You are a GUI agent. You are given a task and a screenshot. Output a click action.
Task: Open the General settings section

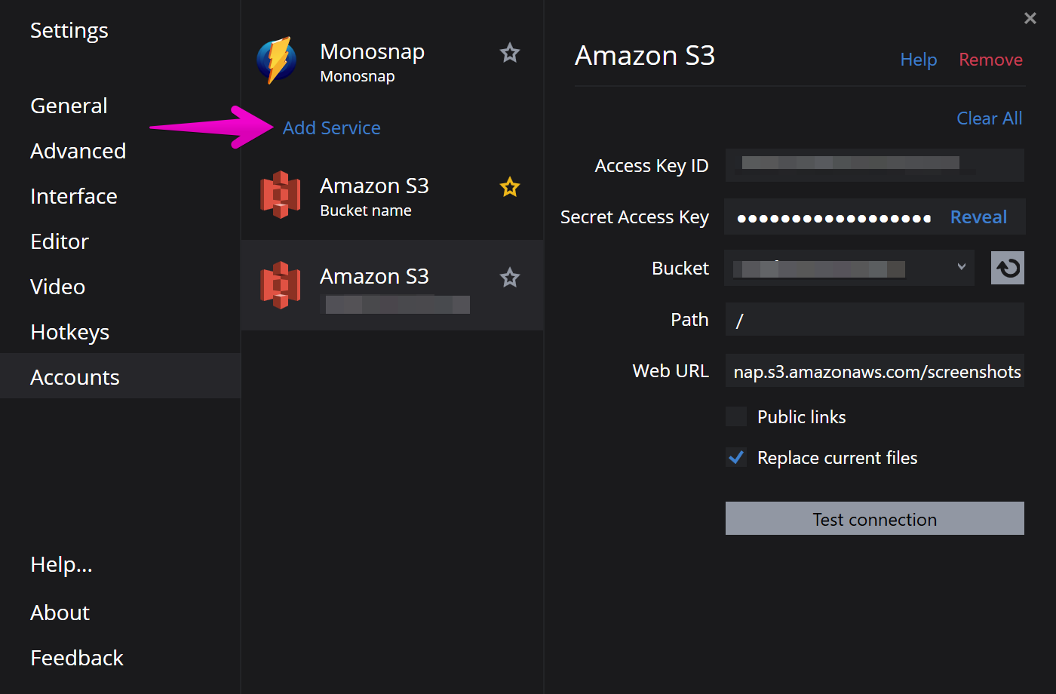point(69,106)
